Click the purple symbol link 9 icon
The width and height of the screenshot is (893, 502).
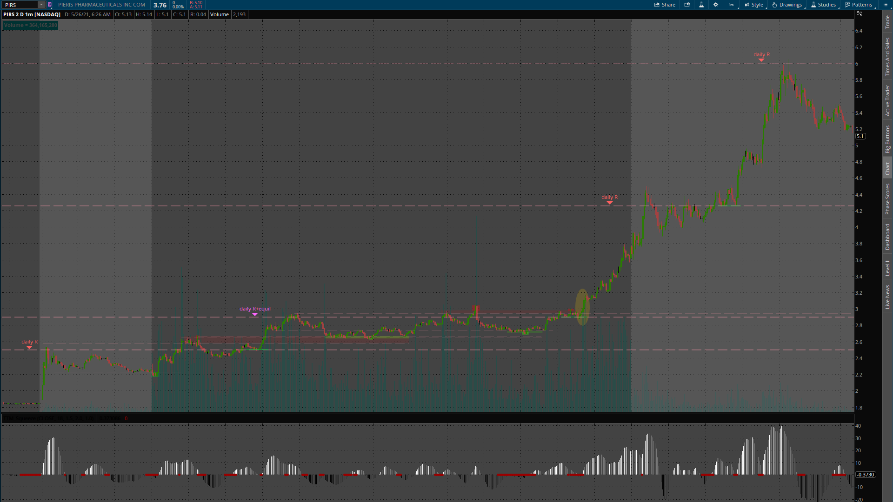50,5
